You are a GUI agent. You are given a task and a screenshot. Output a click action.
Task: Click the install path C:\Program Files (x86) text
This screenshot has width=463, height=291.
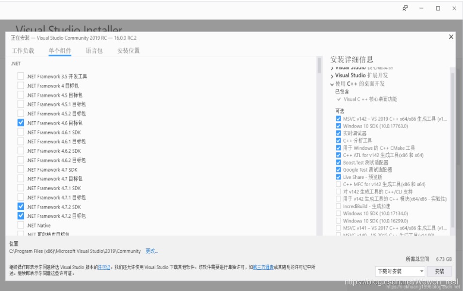coord(75,251)
